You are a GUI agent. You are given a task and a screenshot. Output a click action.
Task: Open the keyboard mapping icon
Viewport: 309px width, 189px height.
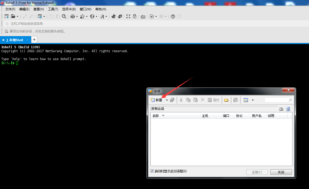(x=143, y=17)
